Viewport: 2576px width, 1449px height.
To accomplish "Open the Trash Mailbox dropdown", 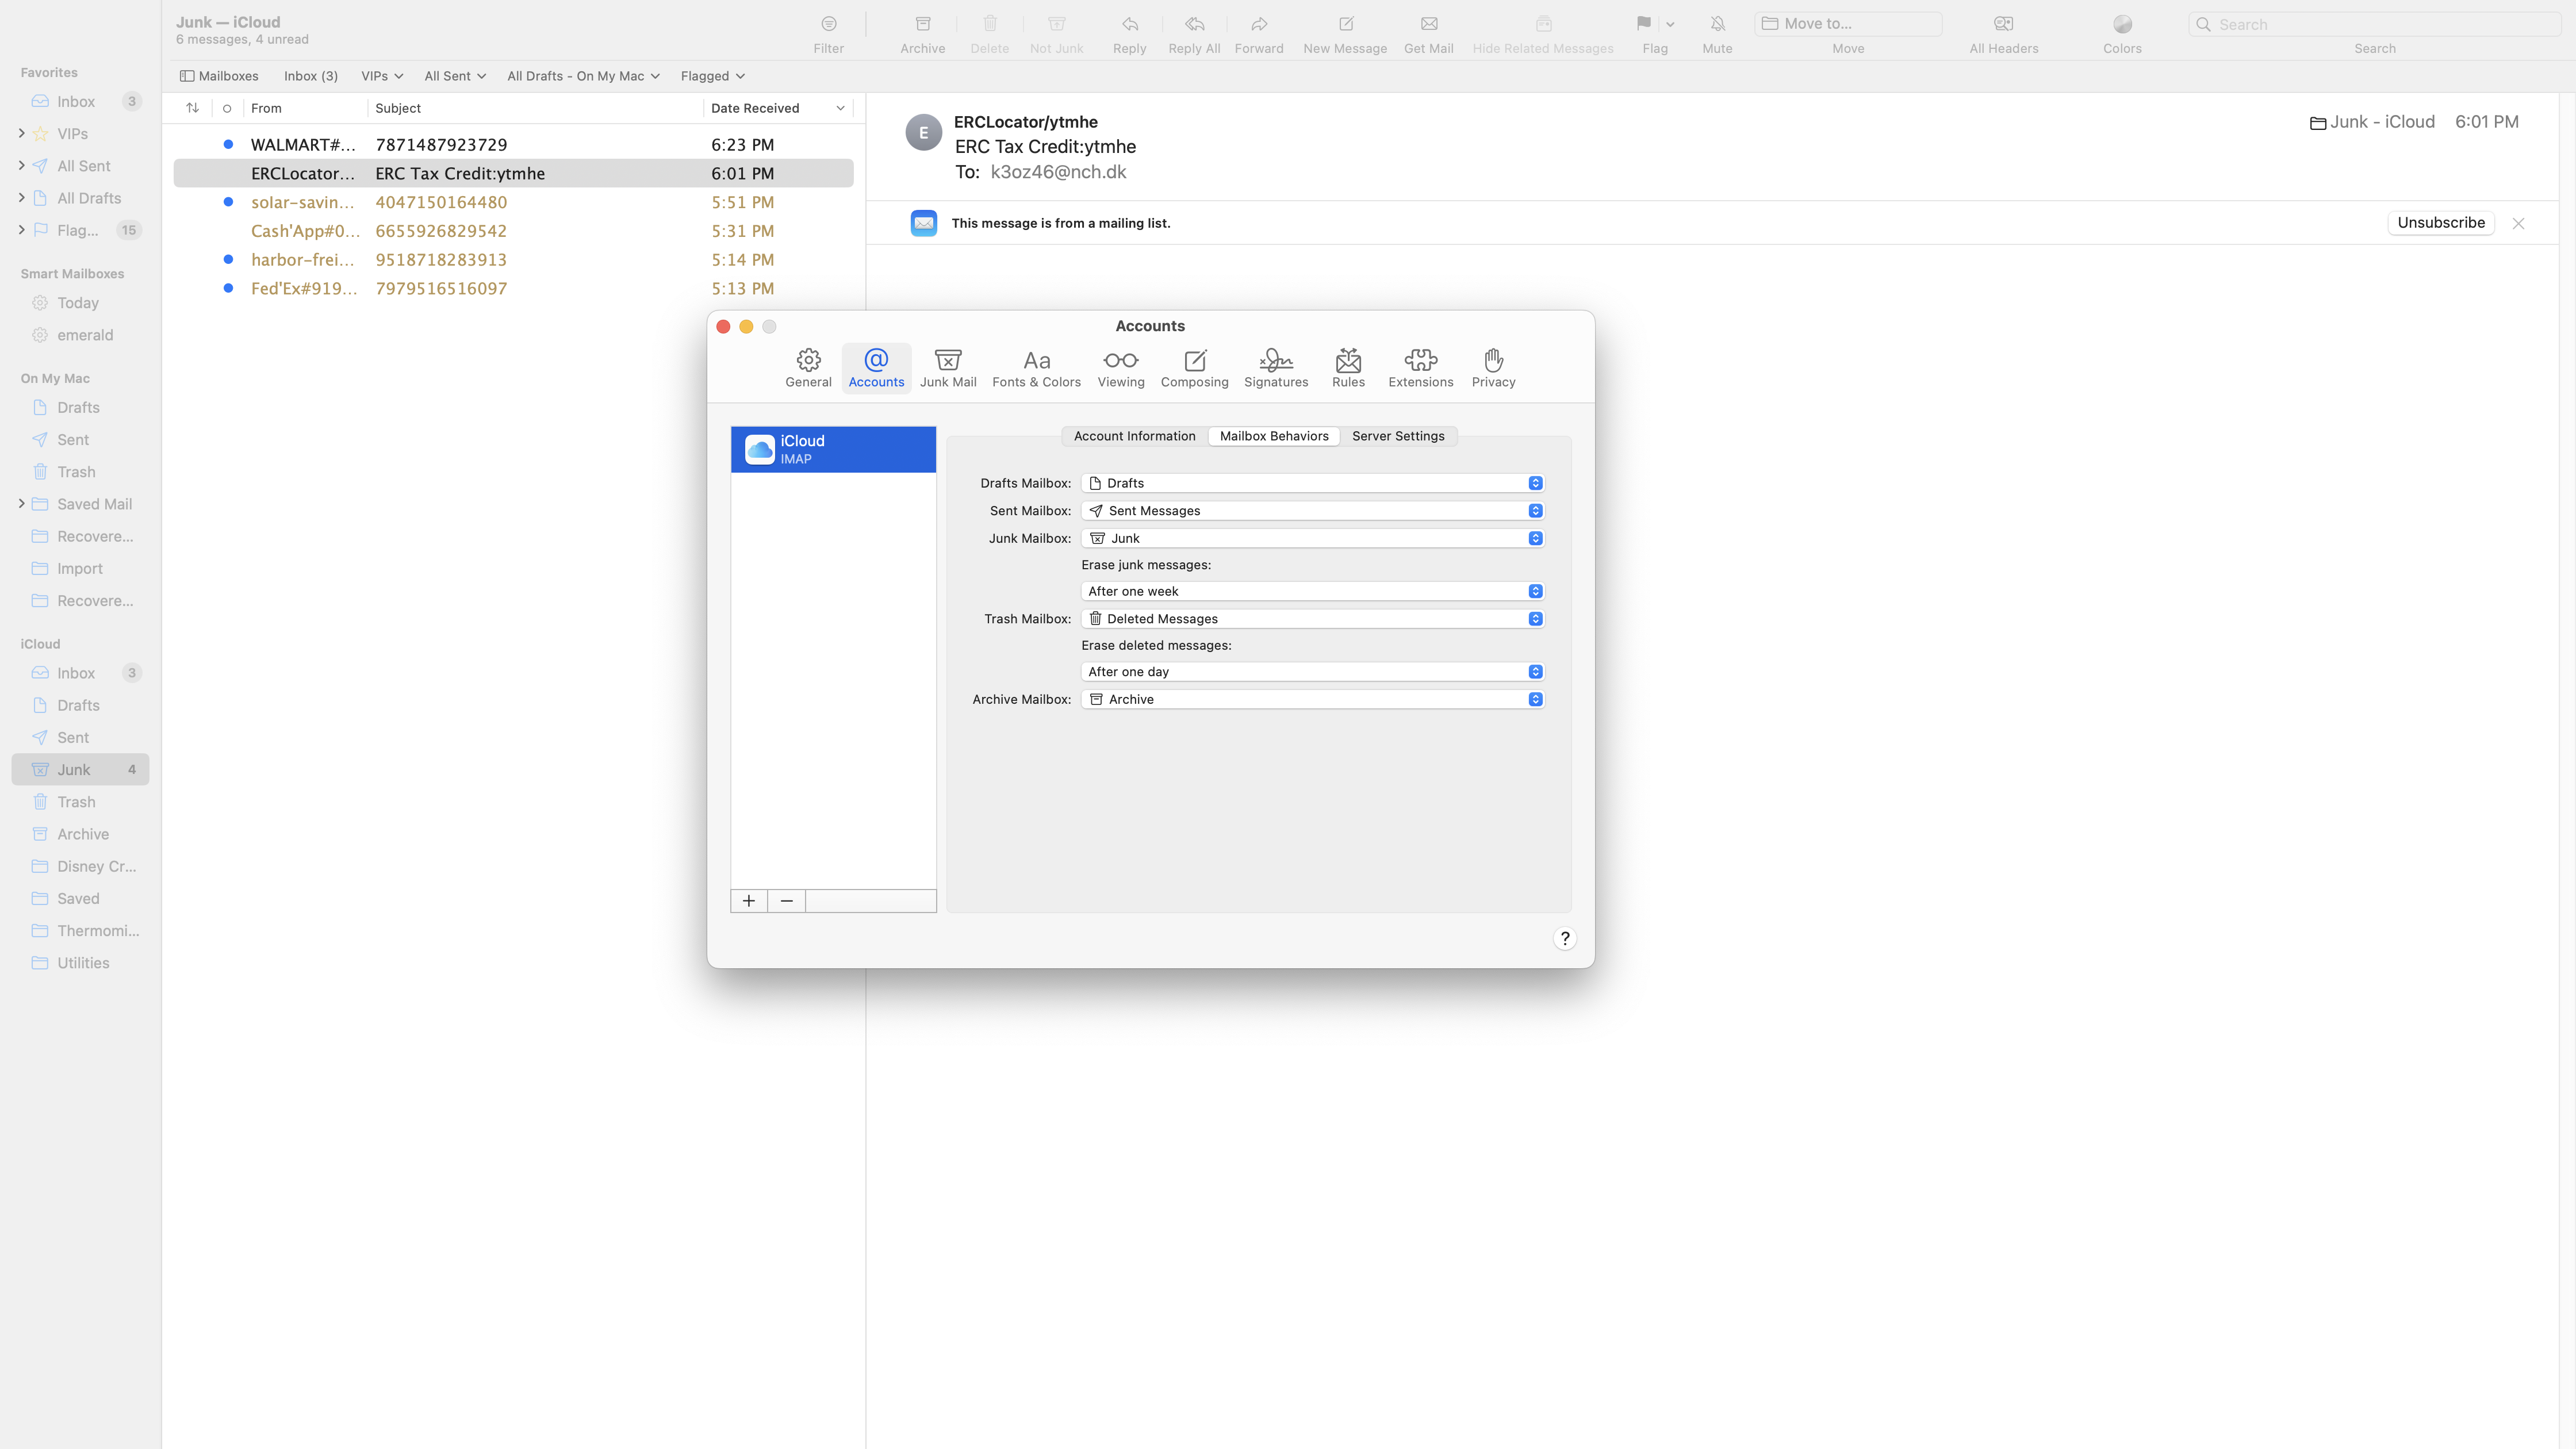I will click(1312, 619).
